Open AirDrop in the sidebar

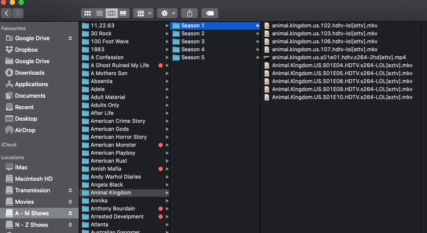[x=25, y=130]
